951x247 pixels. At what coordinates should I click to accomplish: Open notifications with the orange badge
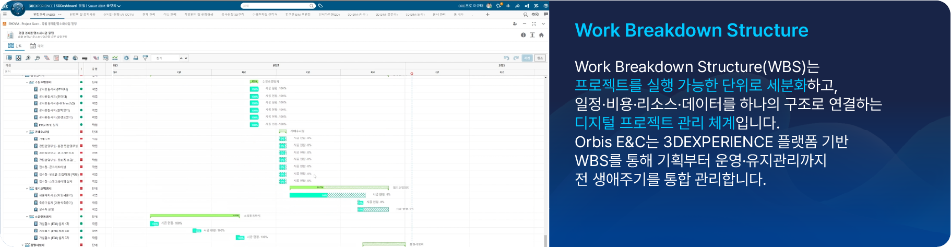point(498,6)
